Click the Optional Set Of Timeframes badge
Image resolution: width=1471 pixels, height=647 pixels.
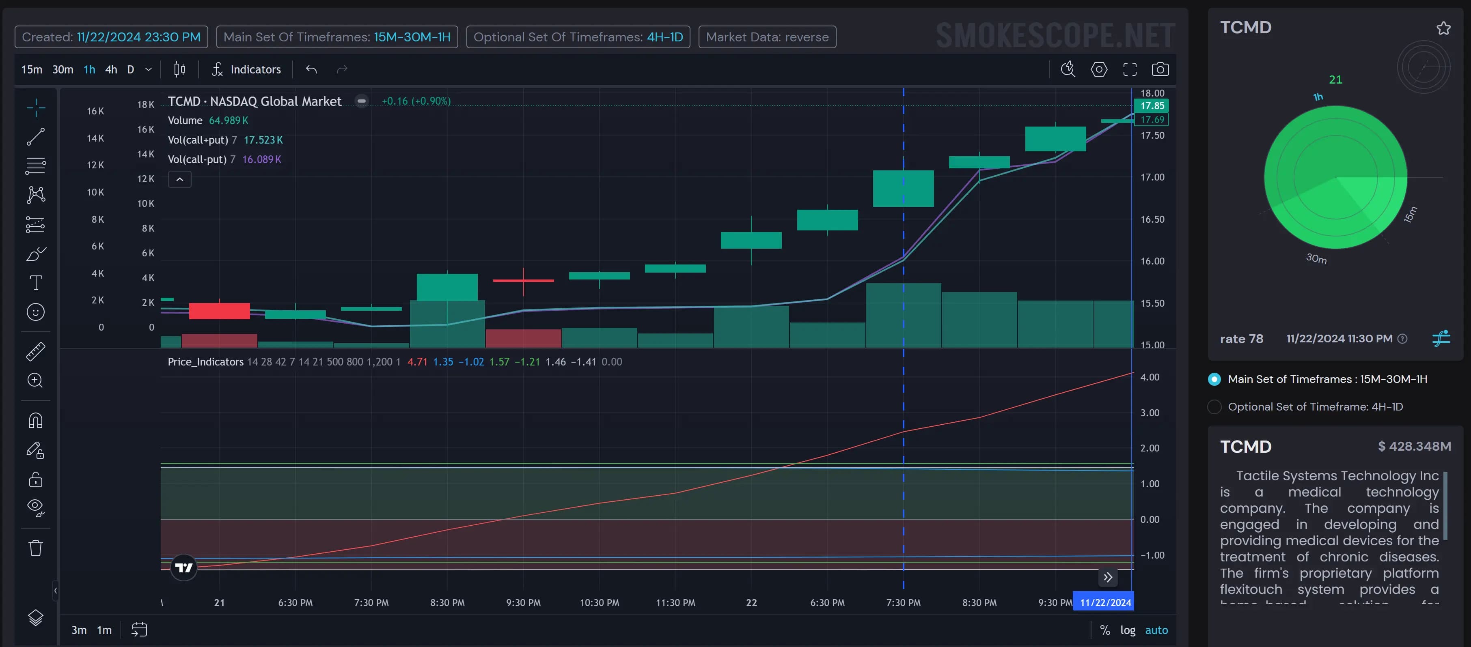pos(578,37)
